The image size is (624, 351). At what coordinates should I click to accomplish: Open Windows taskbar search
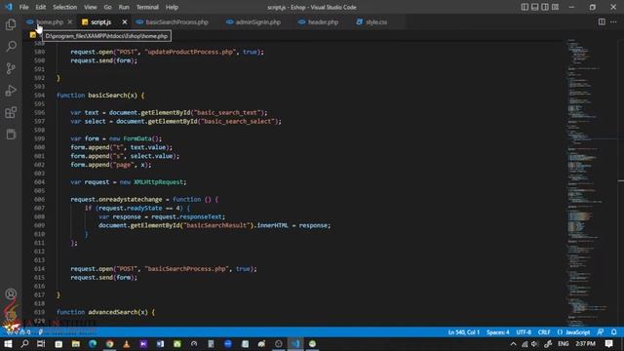click(24, 344)
